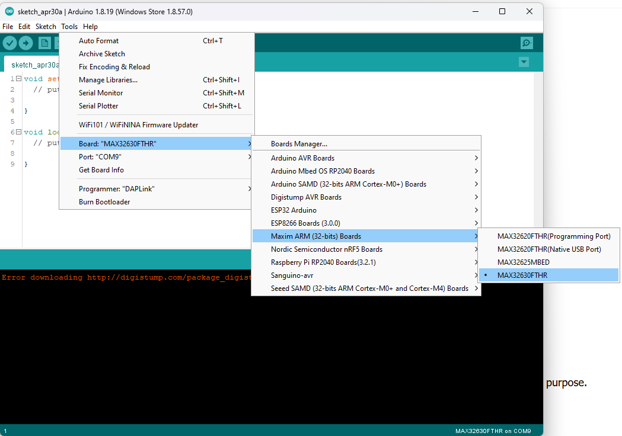Click code line 4 closing brace
Screen dimensions: 622x436
(26, 111)
